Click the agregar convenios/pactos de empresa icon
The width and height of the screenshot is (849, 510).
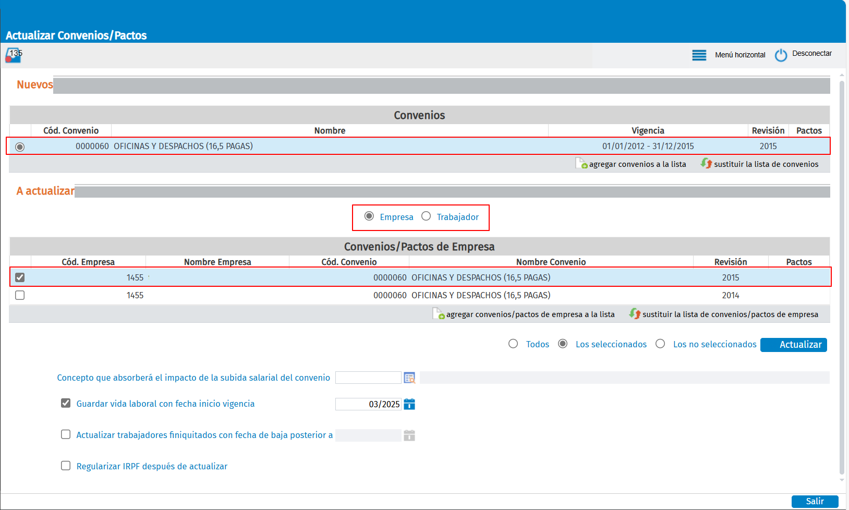(439, 314)
